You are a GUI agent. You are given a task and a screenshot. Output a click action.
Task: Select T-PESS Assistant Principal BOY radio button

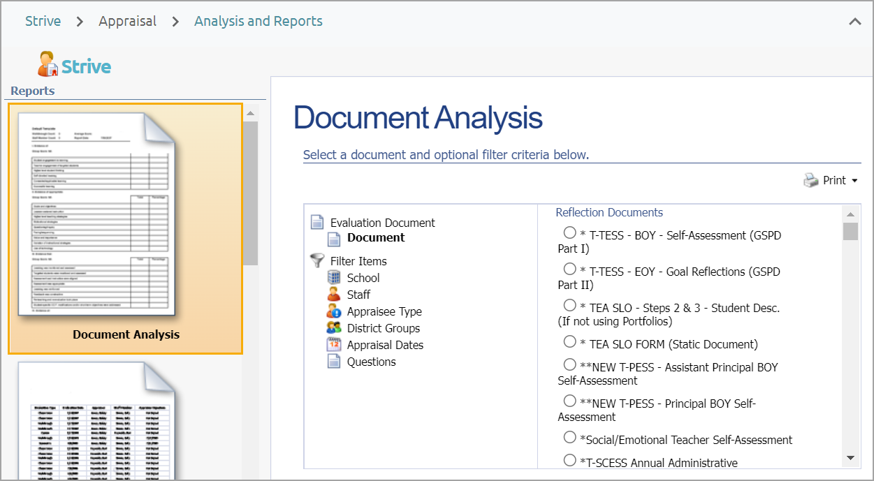tap(569, 365)
